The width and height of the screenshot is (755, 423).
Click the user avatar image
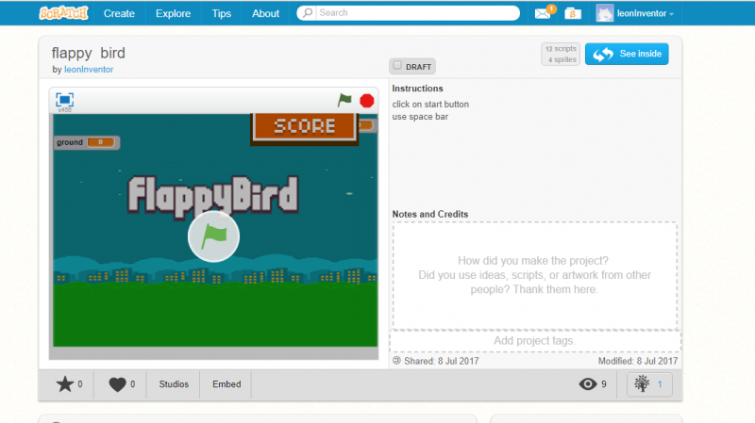(604, 13)
